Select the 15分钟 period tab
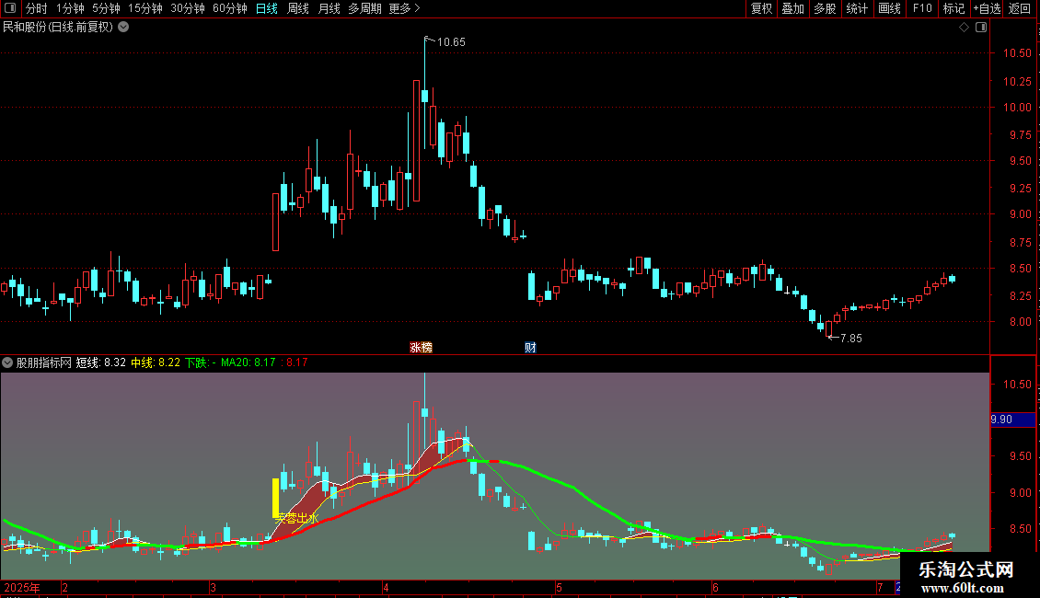 145,8
